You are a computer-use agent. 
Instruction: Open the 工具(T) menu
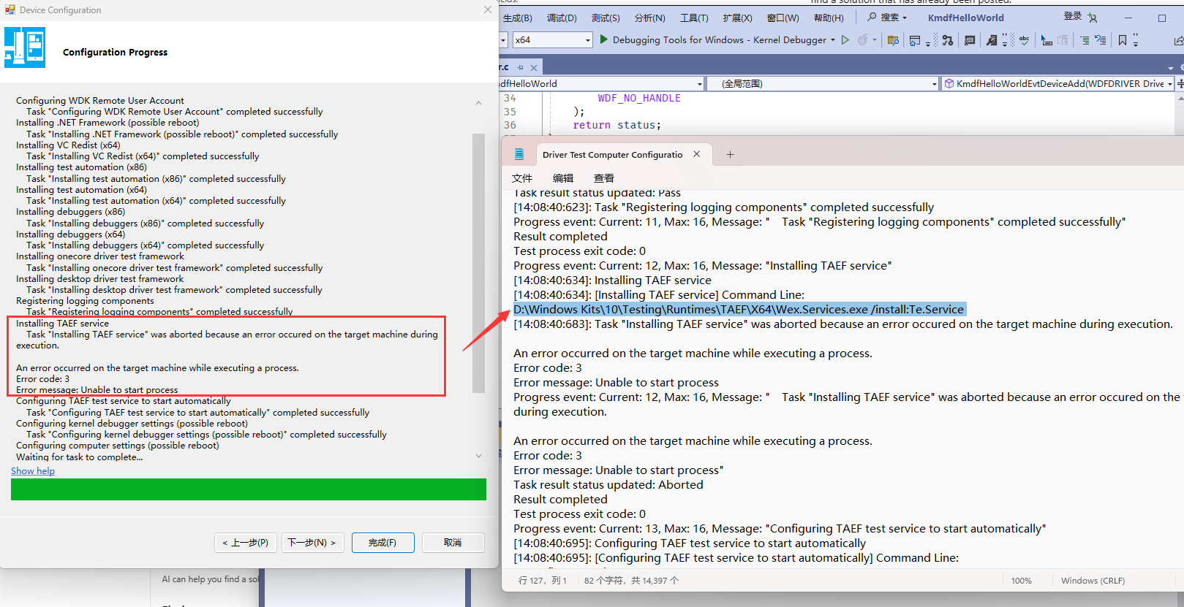[694, 18]
